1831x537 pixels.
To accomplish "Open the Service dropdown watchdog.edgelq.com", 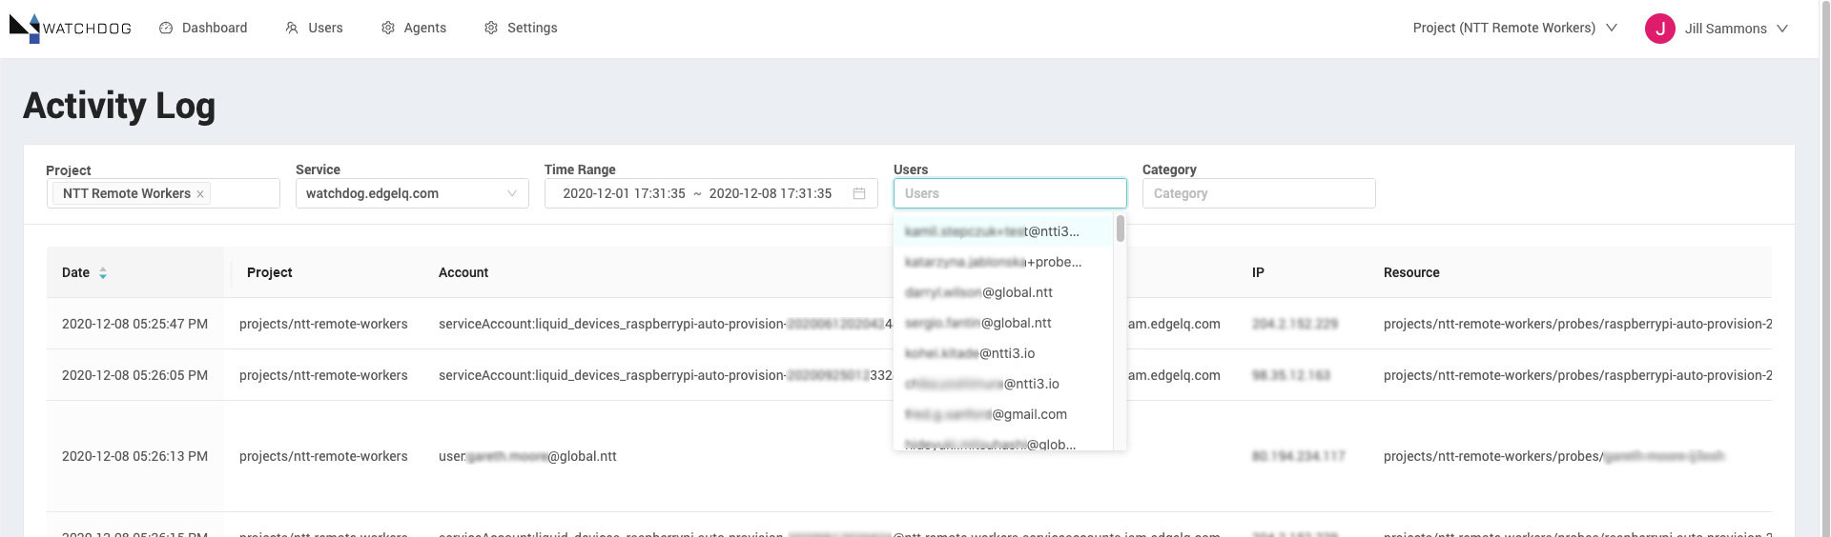I will tap(412, 193).
